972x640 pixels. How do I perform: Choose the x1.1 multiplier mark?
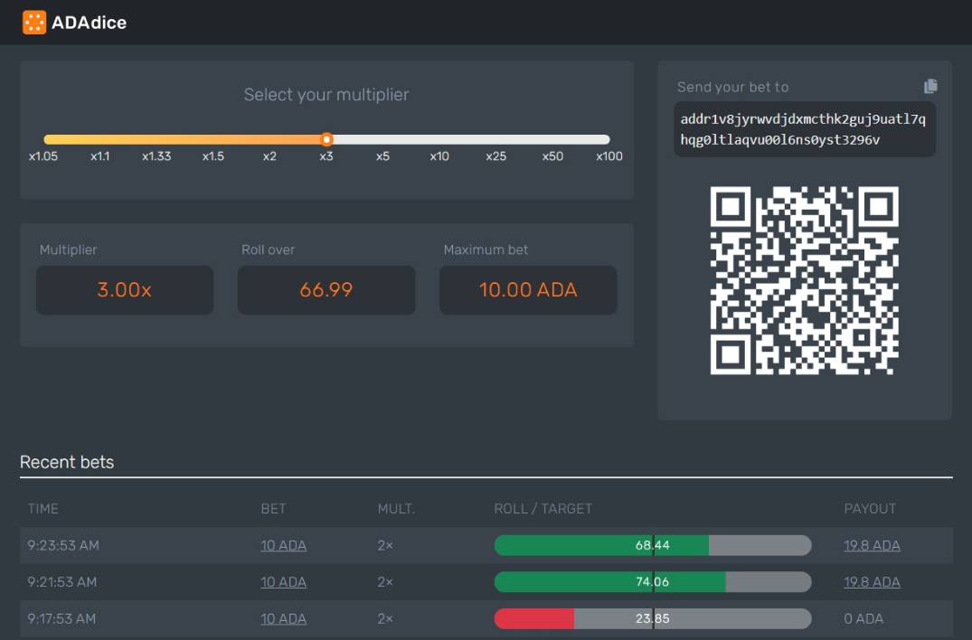99,156
